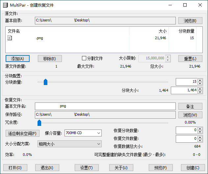
Task: Click the 基本文件名 input field
Action: (x=105, y=106)
